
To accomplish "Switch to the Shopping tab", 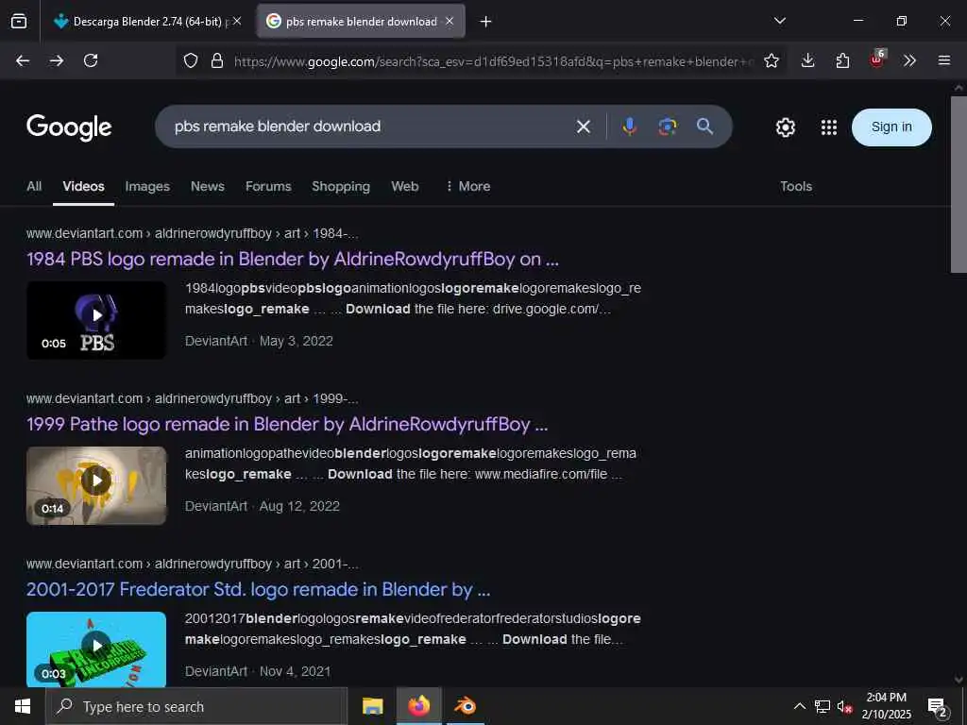I will tap(341, 186).
